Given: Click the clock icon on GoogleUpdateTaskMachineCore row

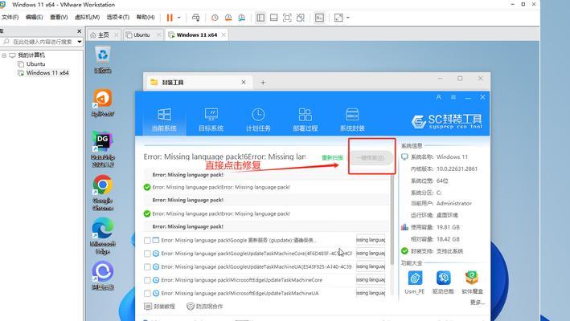Looking at the screenshot, I should coord(156,254).
